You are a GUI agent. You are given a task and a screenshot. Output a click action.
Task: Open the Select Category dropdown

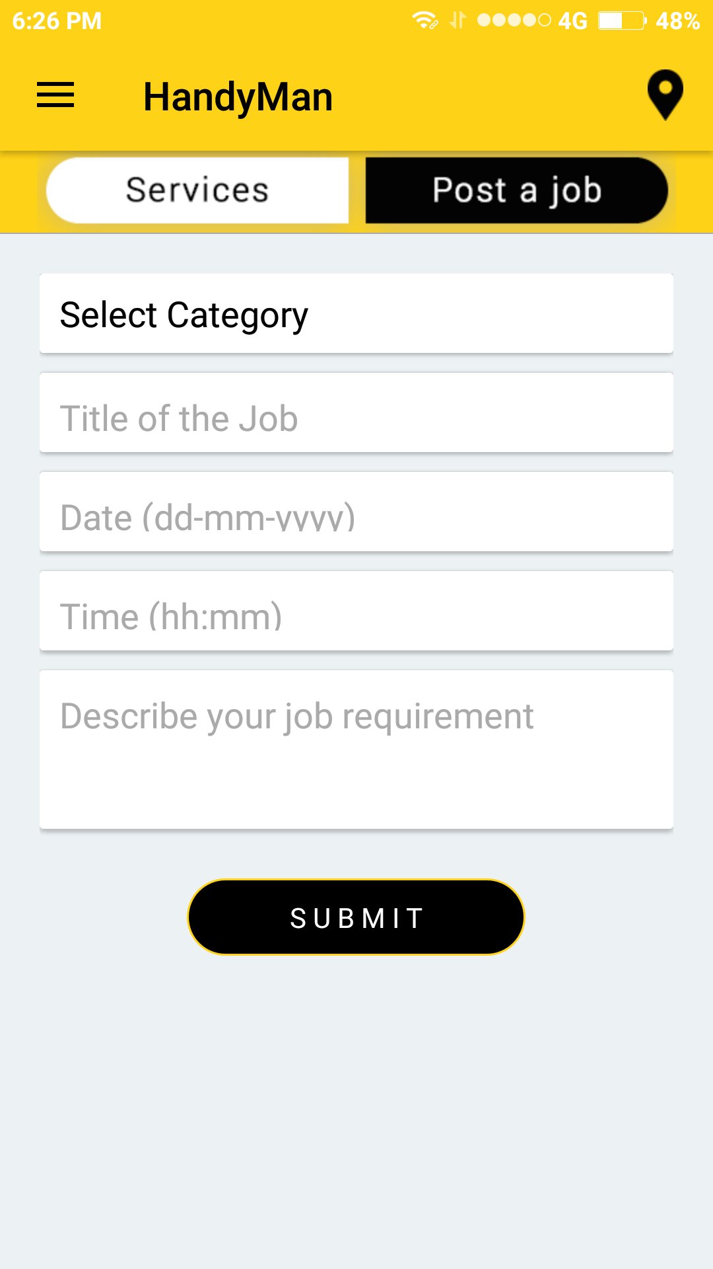pos(356,314)
